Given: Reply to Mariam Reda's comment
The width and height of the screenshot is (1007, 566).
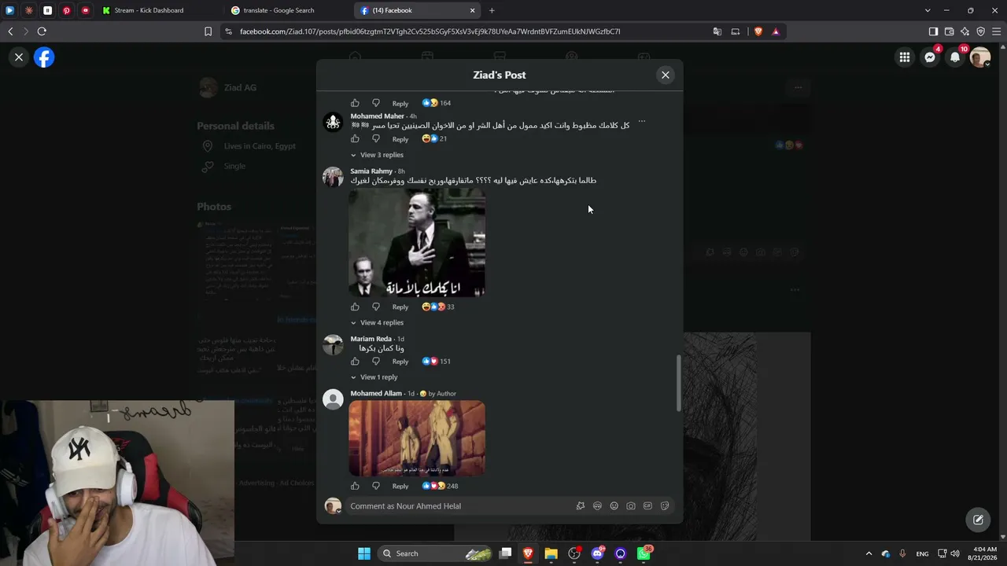Looking at the screenshot, I should pos(400,362).
